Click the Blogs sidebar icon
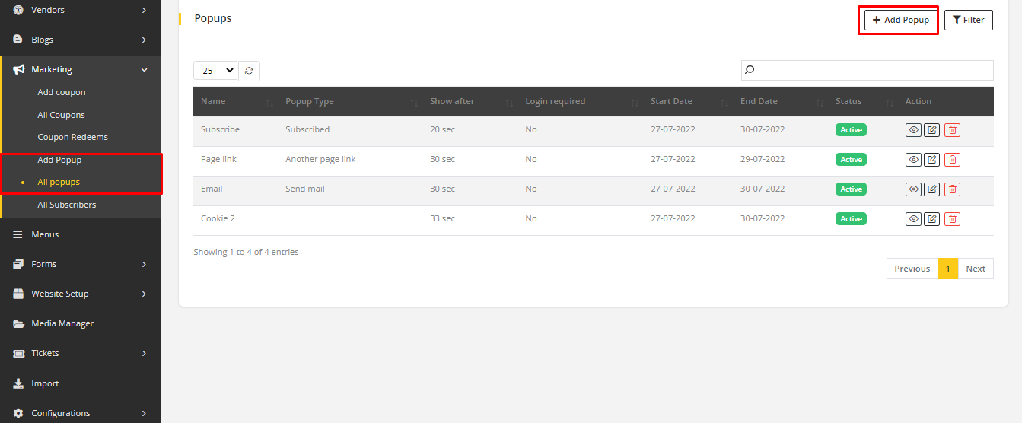Image resolution: width=1022 pixels, height=423 pixels. click(x=18, y=40)
